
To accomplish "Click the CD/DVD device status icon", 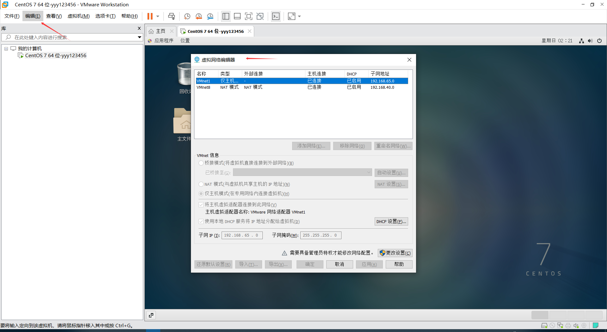I will (552, 325).
